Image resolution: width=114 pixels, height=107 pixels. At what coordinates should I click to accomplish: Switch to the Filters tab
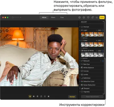pos(53,17)
